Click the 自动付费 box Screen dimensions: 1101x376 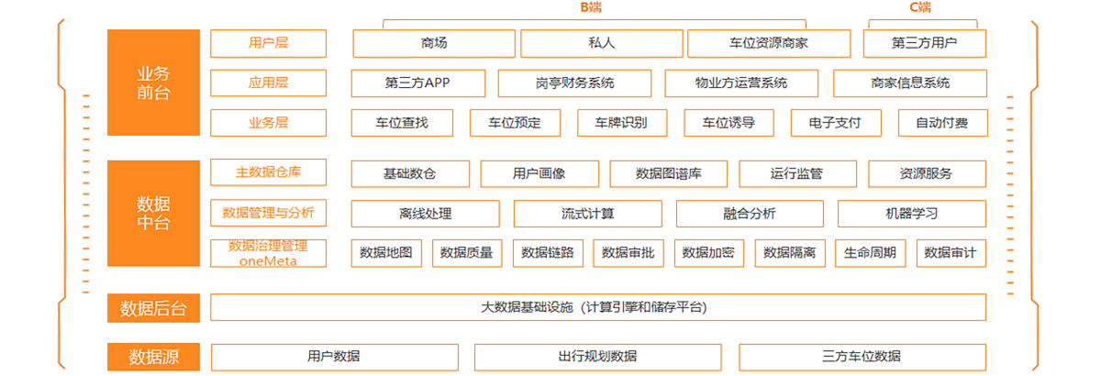coord(942,123)
